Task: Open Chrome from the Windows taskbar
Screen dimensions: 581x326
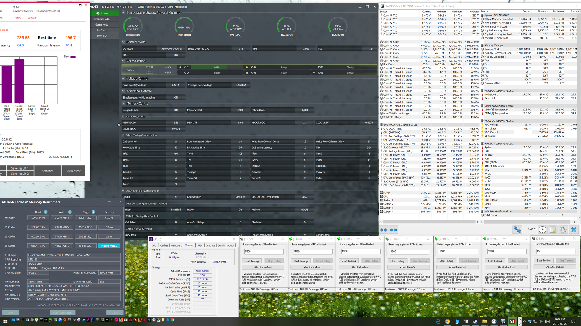Action: (447, 321)
